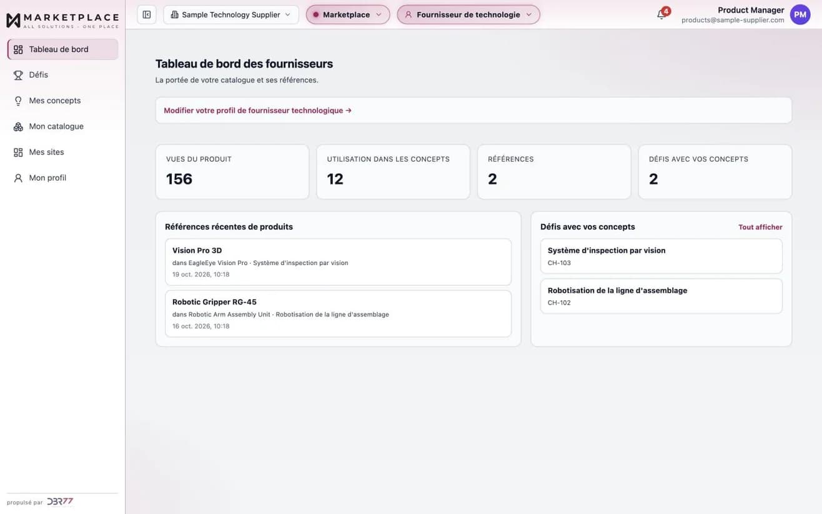Click the Tableau de bord des fournisseurs heading
The width and height of the screenshot is (822, 514).
244,64
